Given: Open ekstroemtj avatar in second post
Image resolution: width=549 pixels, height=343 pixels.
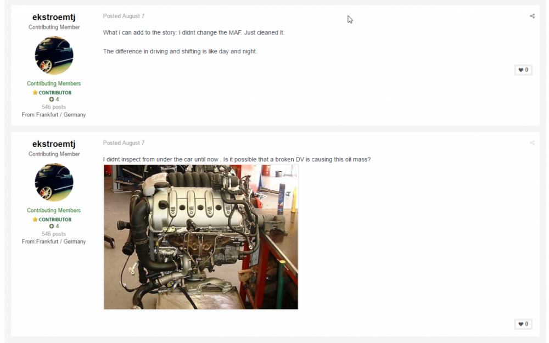Looking at the screenshot, I should click(54, 182).
